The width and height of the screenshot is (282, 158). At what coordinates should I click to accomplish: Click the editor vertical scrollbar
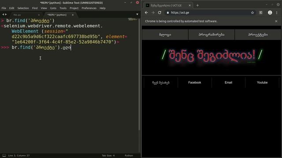tap(139, 74)
